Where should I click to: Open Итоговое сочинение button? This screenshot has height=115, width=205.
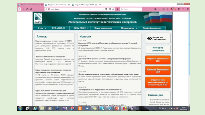[x=158, y=49]
